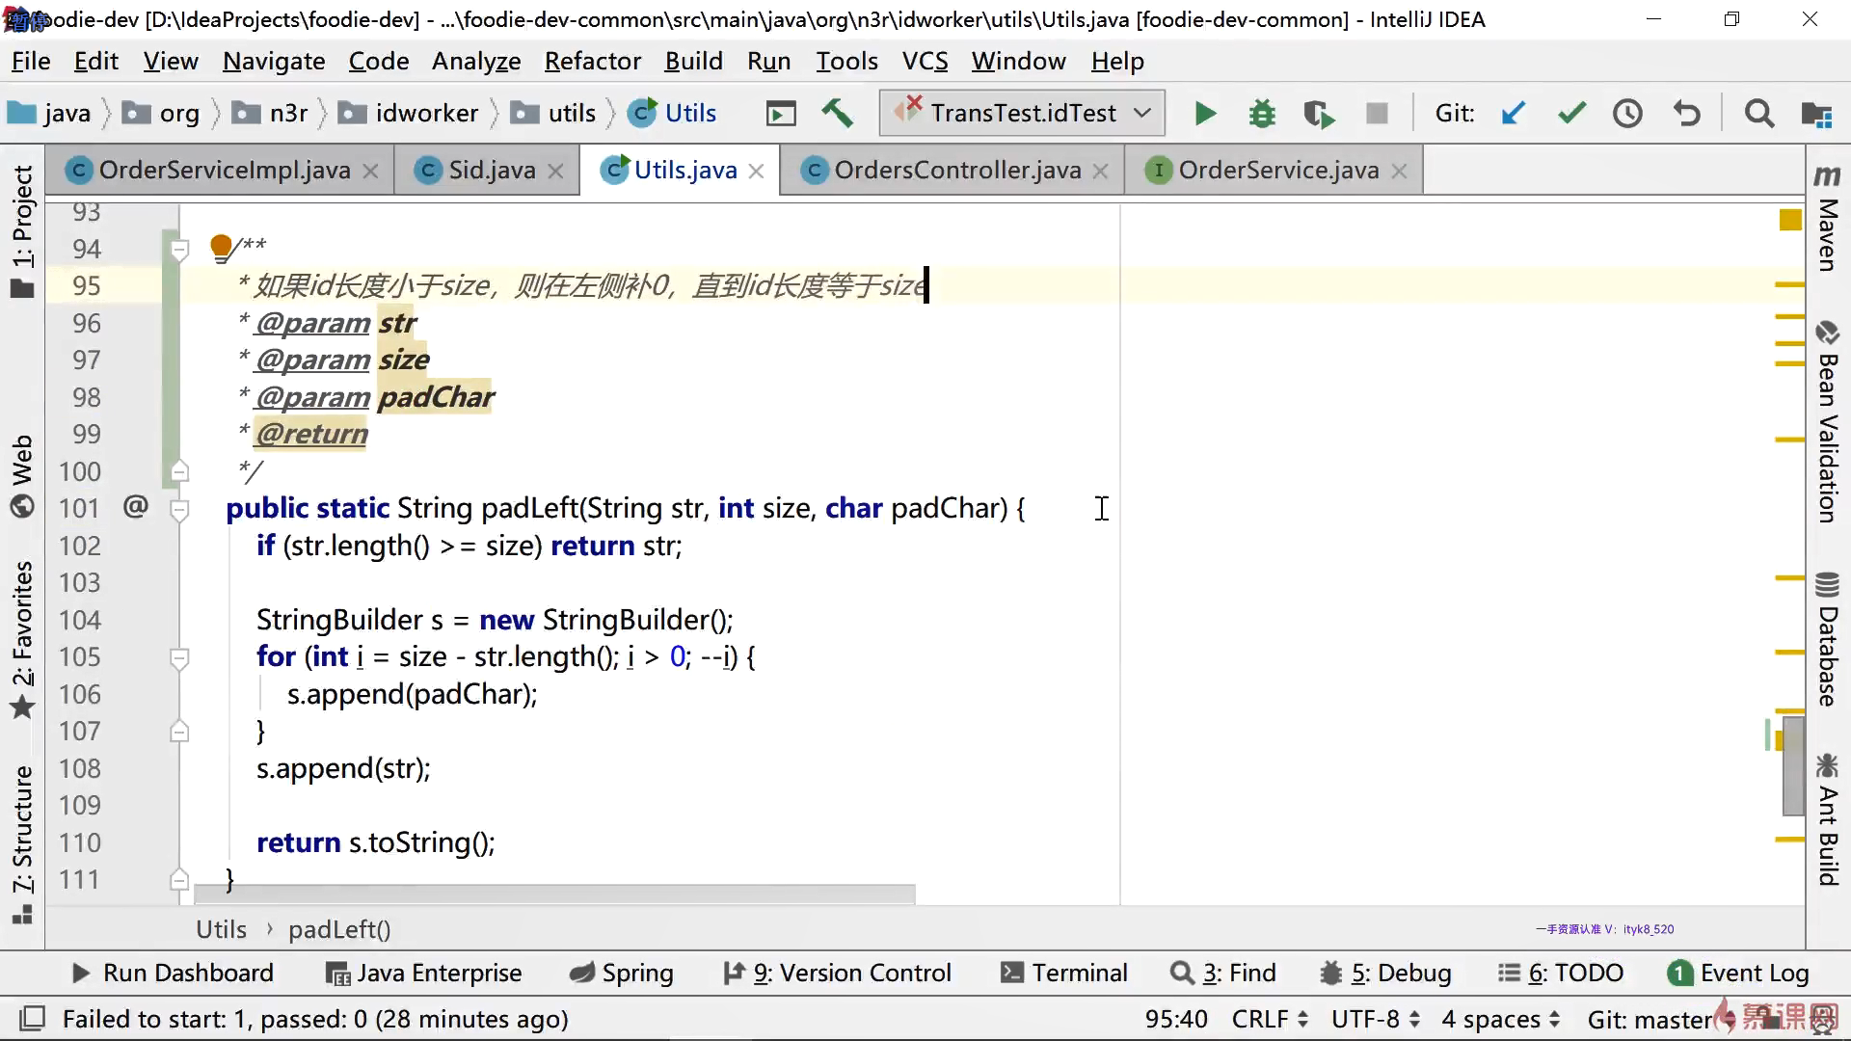1851x1041 pixels.
Task: Toggle the Maven side panel
Action: (1827, 220)
